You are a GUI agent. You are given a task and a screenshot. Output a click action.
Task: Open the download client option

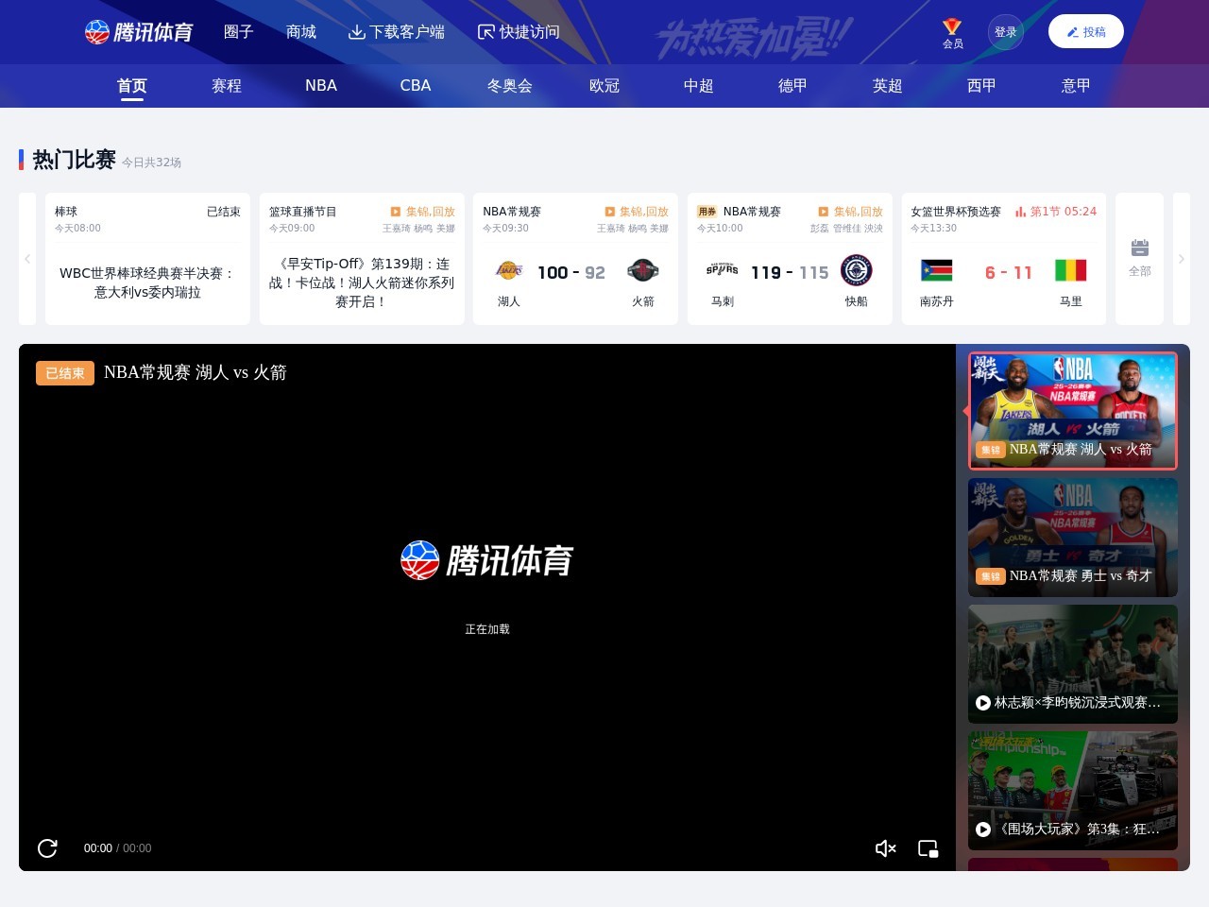pos(396,32)
